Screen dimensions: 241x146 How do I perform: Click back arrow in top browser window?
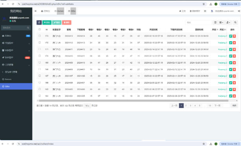[3, 4]
